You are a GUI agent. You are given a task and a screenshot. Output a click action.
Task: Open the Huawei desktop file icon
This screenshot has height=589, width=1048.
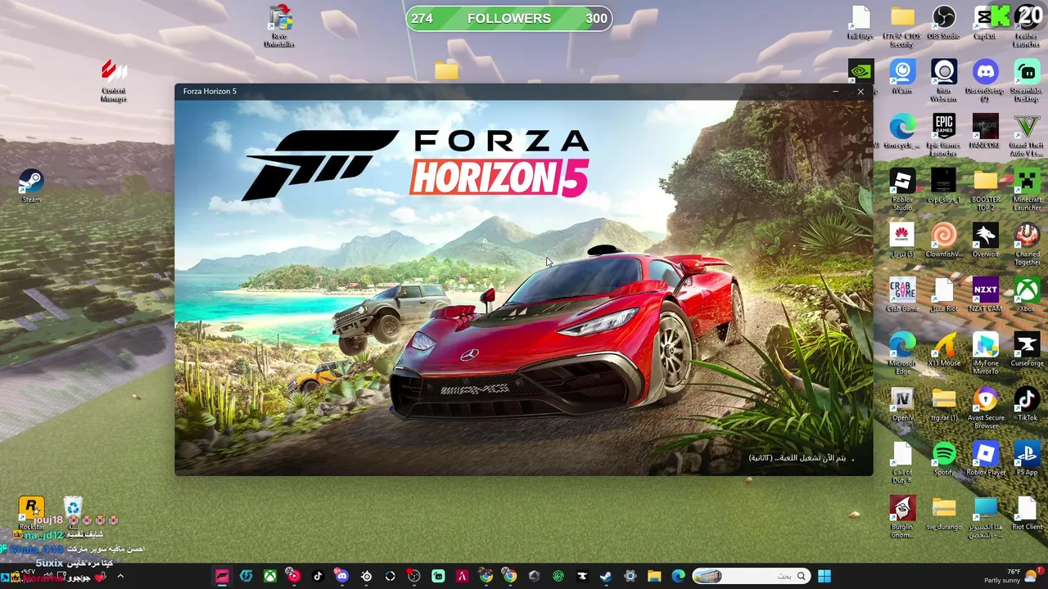pos(902,241)
